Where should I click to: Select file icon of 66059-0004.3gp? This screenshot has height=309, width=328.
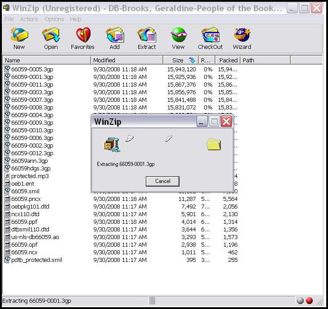tap(7, 115)
